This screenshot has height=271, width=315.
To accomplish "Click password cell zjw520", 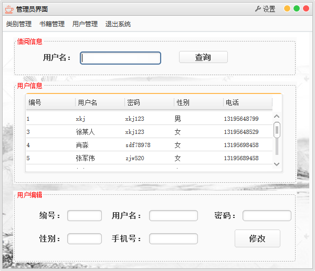I will [x=134, y=158].
